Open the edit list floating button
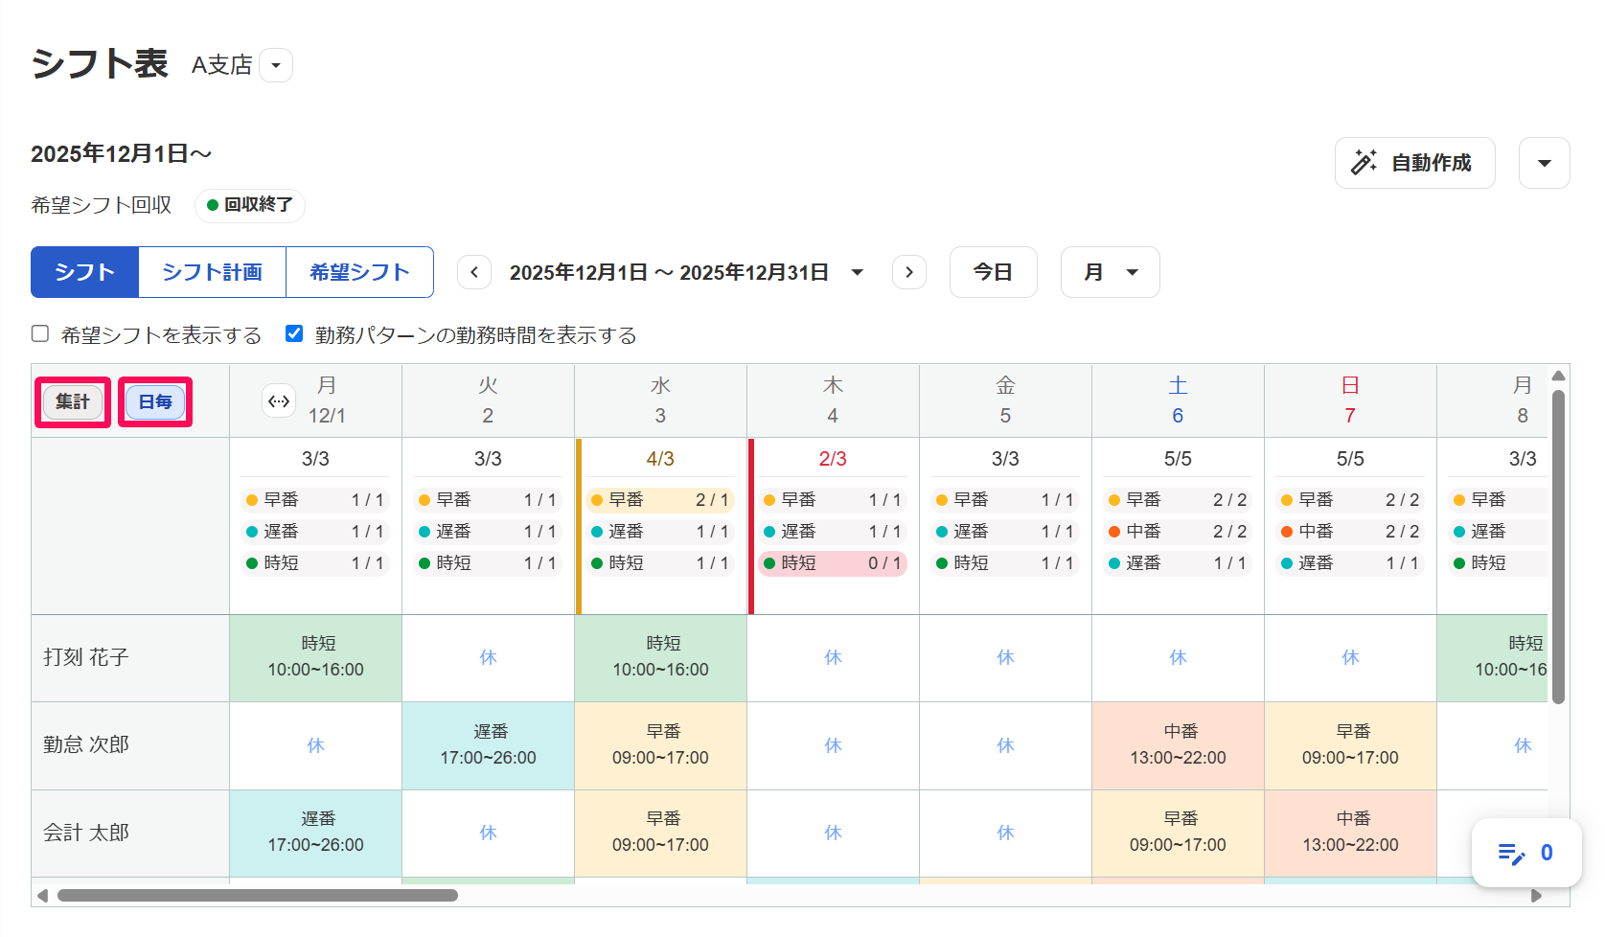This screenshot has width=1605, height=937. 1526,853
